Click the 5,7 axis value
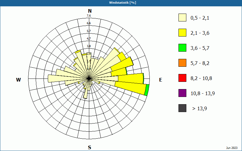The width and height of the screenshot is (242, 151). pos(89,31)
